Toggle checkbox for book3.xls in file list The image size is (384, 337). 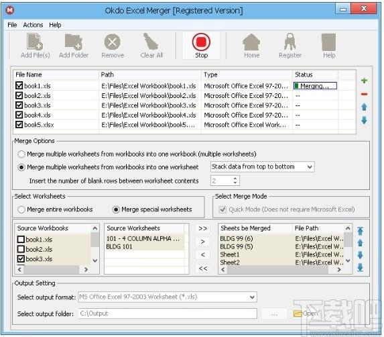click(19, 105)
